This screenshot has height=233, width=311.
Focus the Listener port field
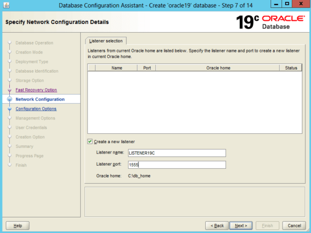click(x=177, y=165)
